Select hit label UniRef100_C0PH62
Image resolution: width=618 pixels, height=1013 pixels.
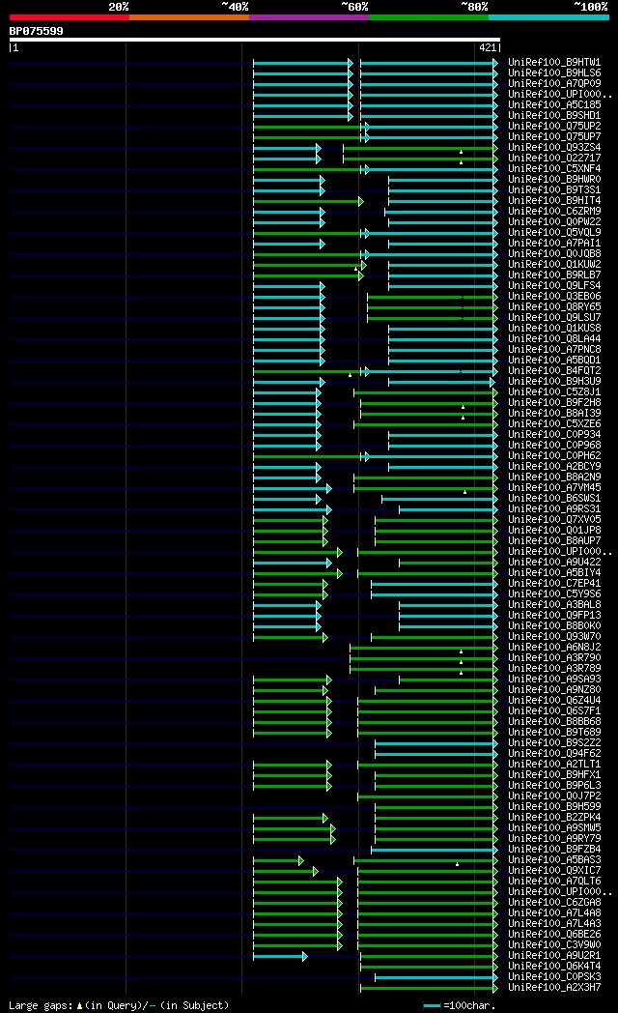554,455
